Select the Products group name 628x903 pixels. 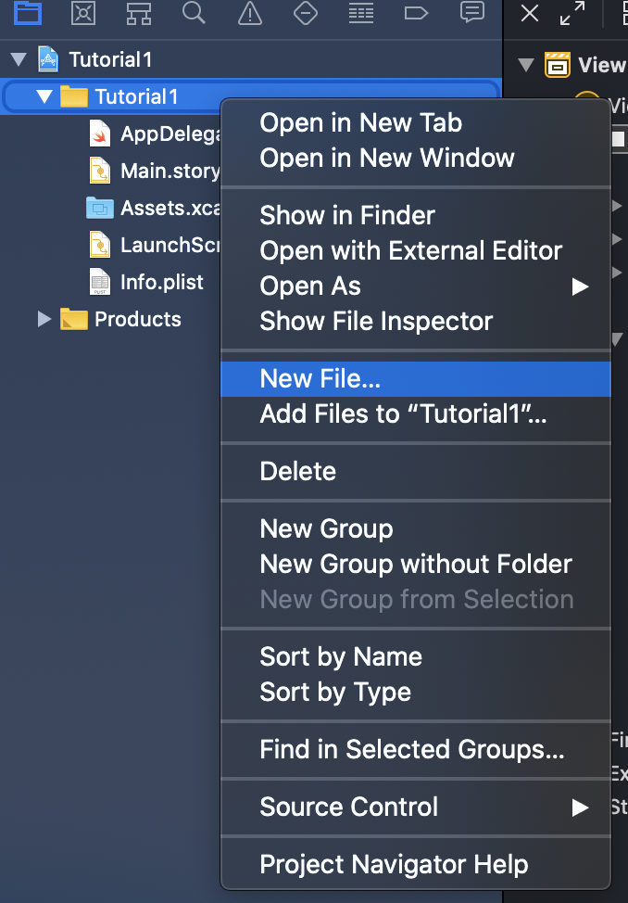tap(138, 319)
